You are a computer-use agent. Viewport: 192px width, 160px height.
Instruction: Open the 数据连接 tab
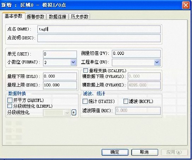58,16
